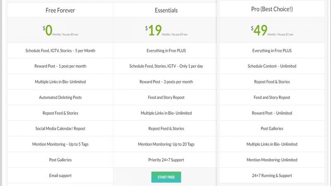
Task: Select the Pro (Best Choice!) plan heading
Action: tap(272, 9)
